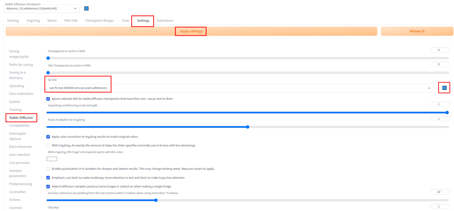Click Noise multiplier number field

pyautogui.click(x=440, y=119)
